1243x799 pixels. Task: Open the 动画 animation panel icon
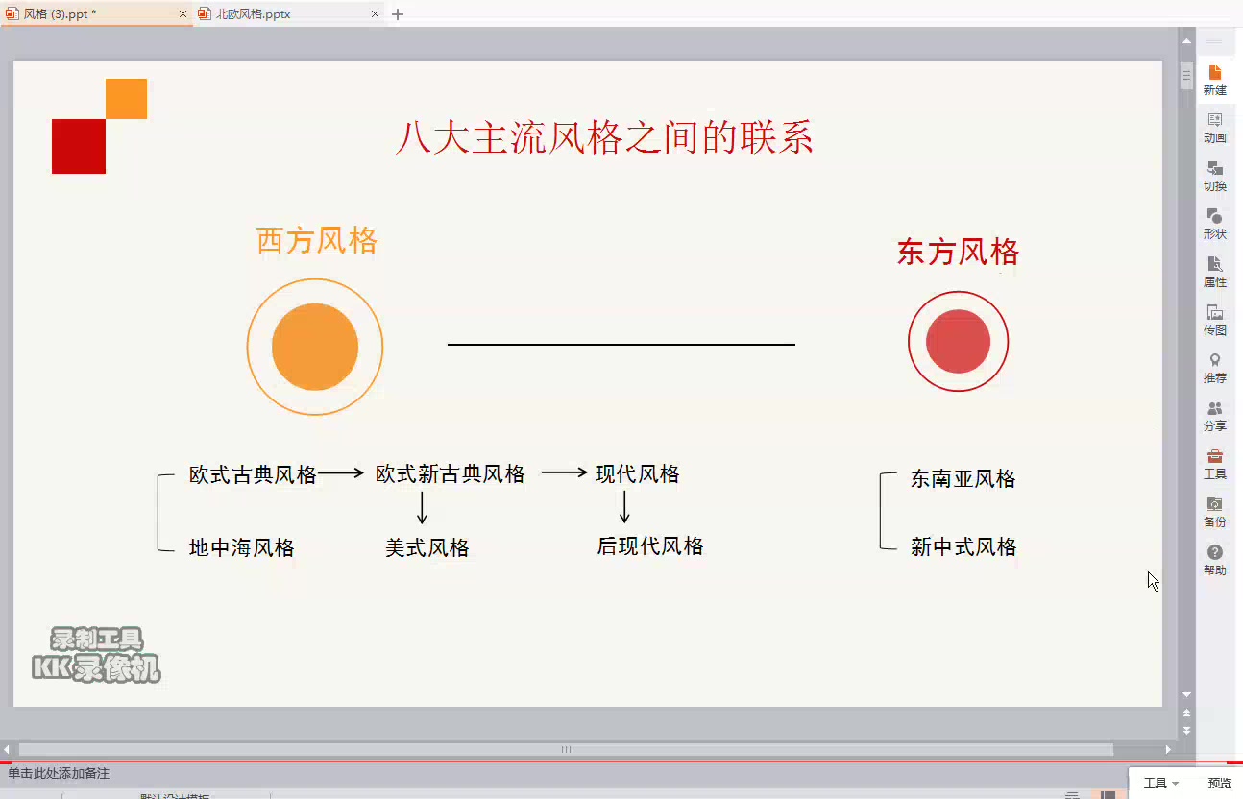(x=1215, y=128)
